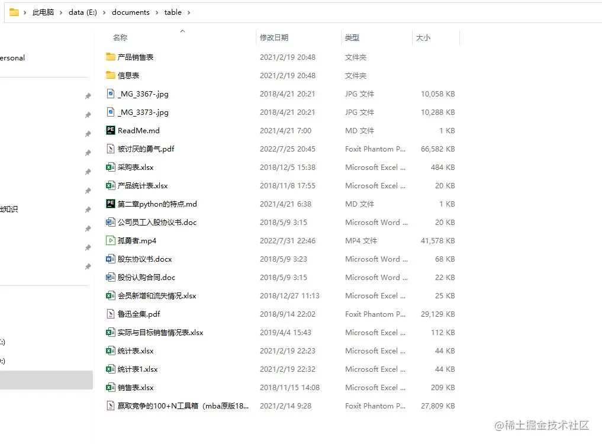Click the chevron after the table breadcrumb
The height and width of the screenshot is (444, 602).
coord(189,12)
